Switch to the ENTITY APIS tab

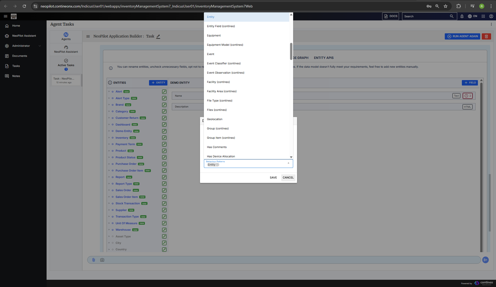click(x=324, y=58)
